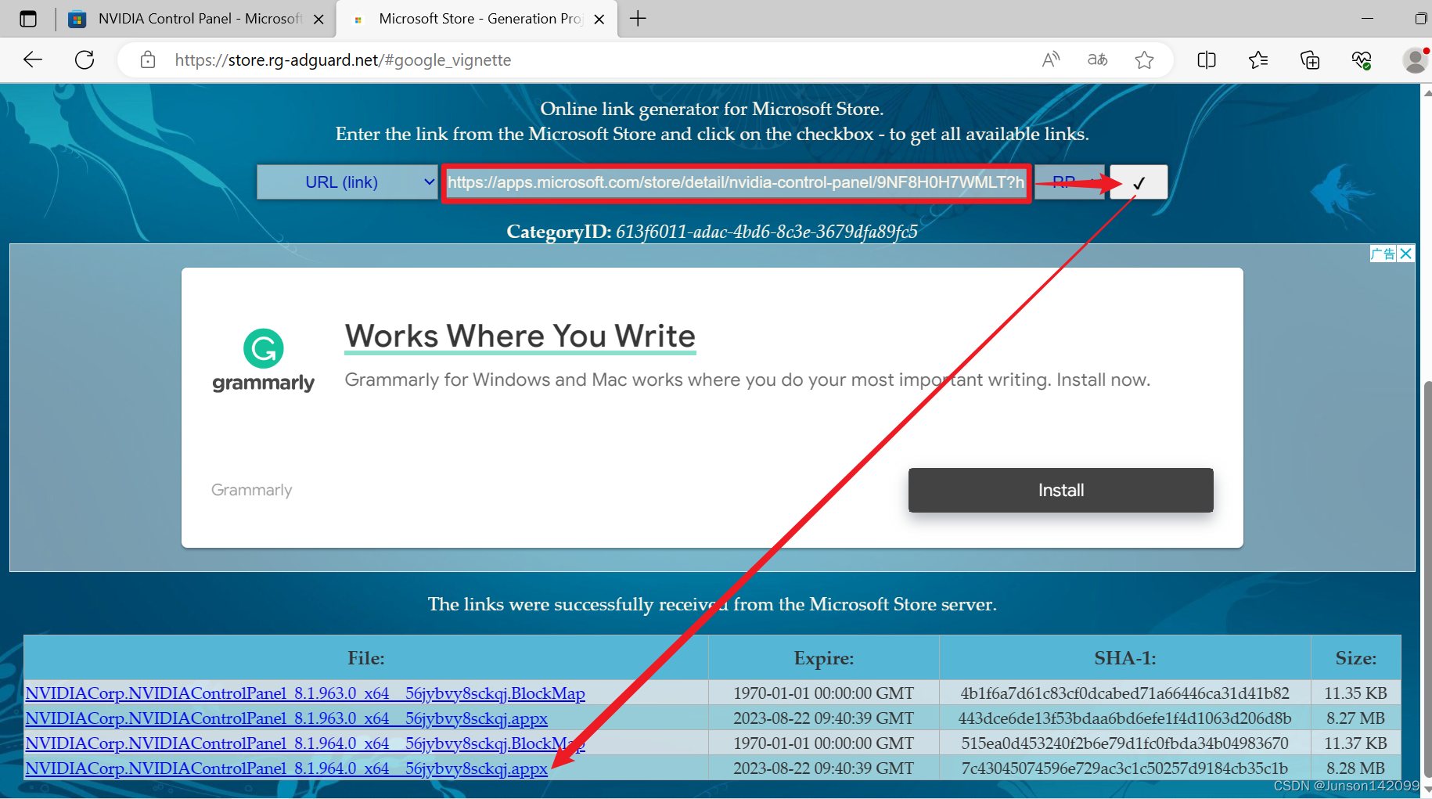Open browser Collections
Viewport: 1432px width, 799px height.
point(1310,59)
